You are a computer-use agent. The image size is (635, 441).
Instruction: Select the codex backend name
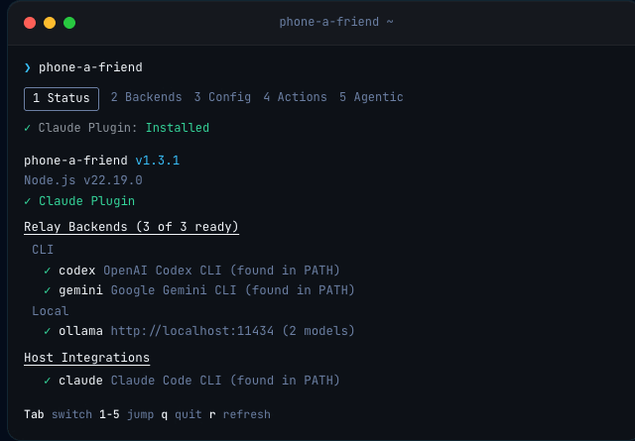click(x=77, y=271)
